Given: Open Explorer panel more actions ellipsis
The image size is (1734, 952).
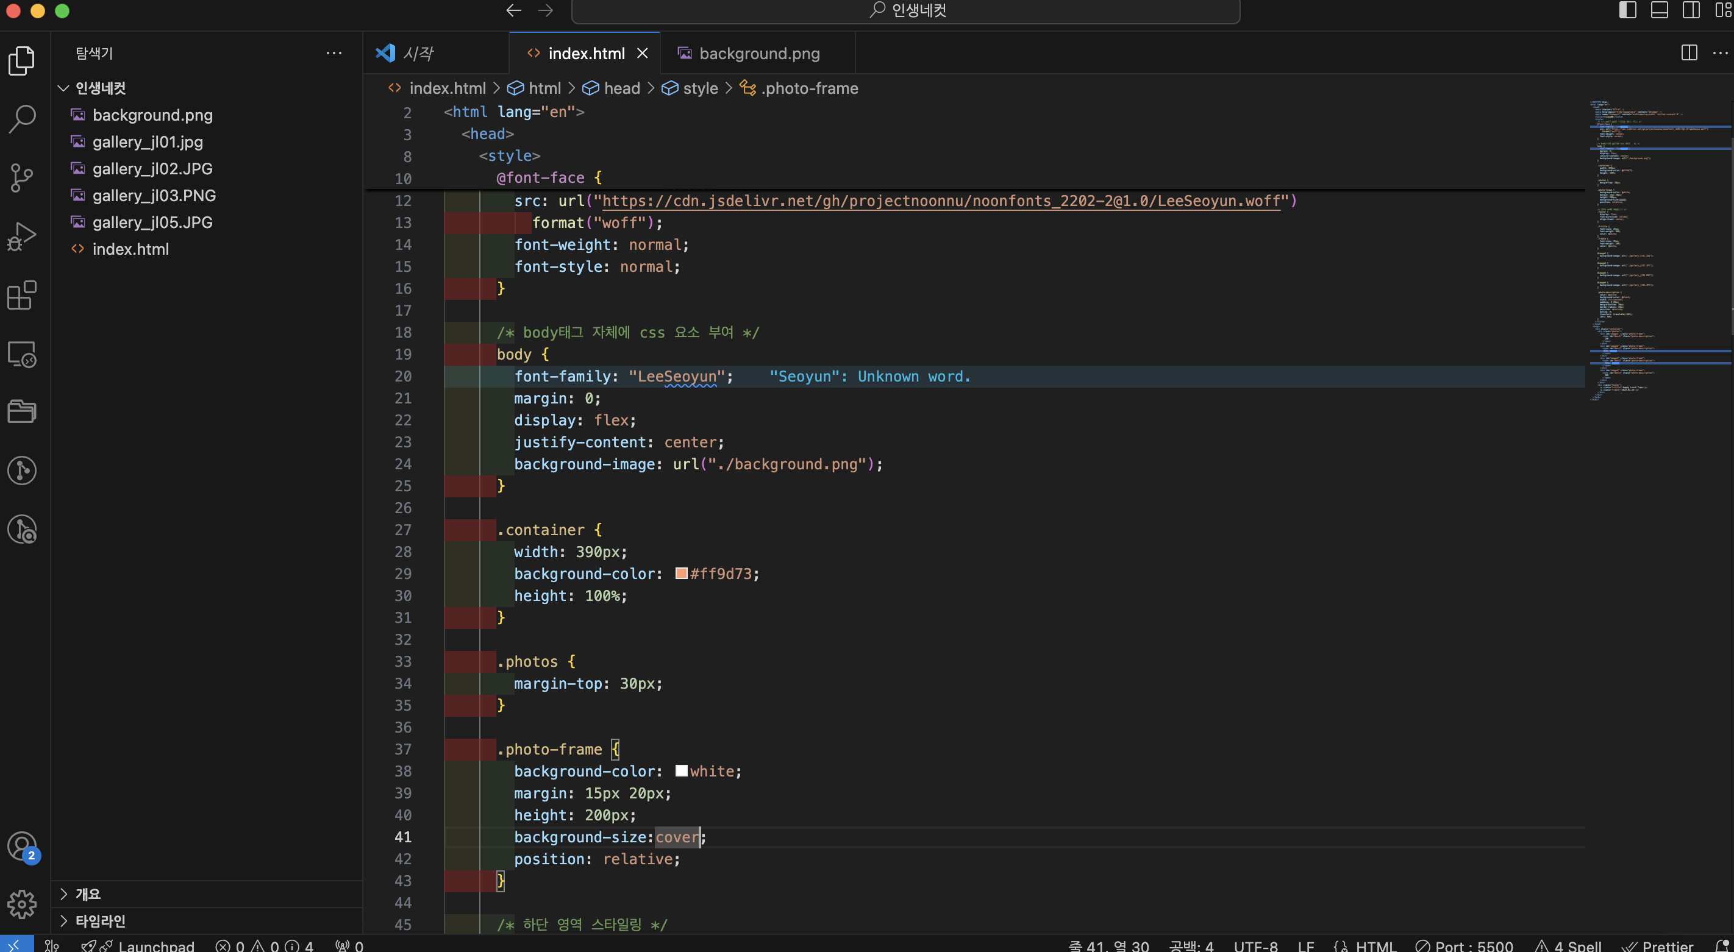Looking at the screenshot, I should click(x=334, y=53).
